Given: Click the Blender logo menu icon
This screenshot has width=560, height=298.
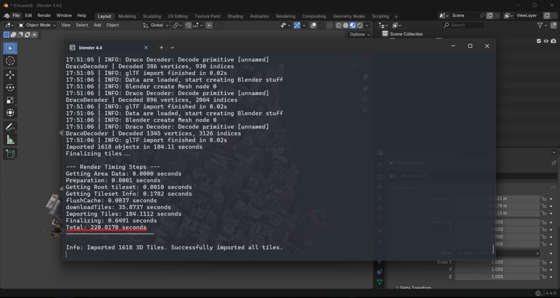Looking at the screenshot, I should 7,16.
